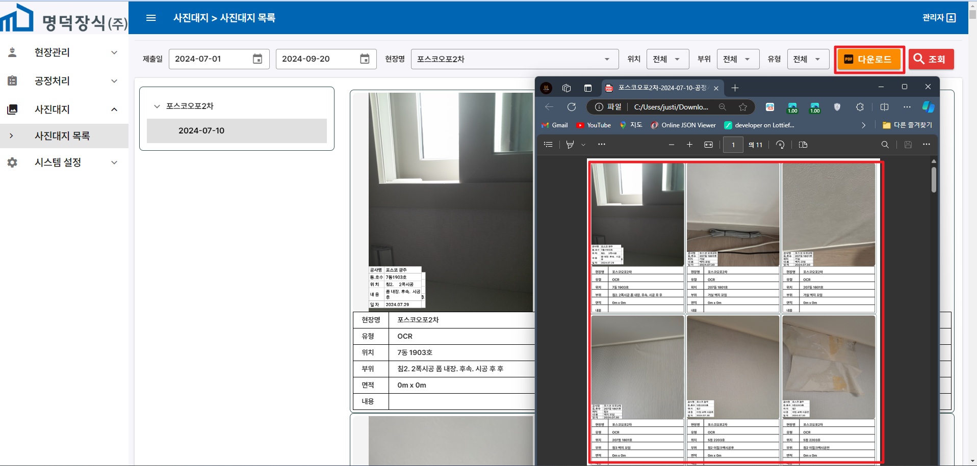Expand the 현장관리 sidebar menu
This screenshot has width=977, height=466.
64,52
